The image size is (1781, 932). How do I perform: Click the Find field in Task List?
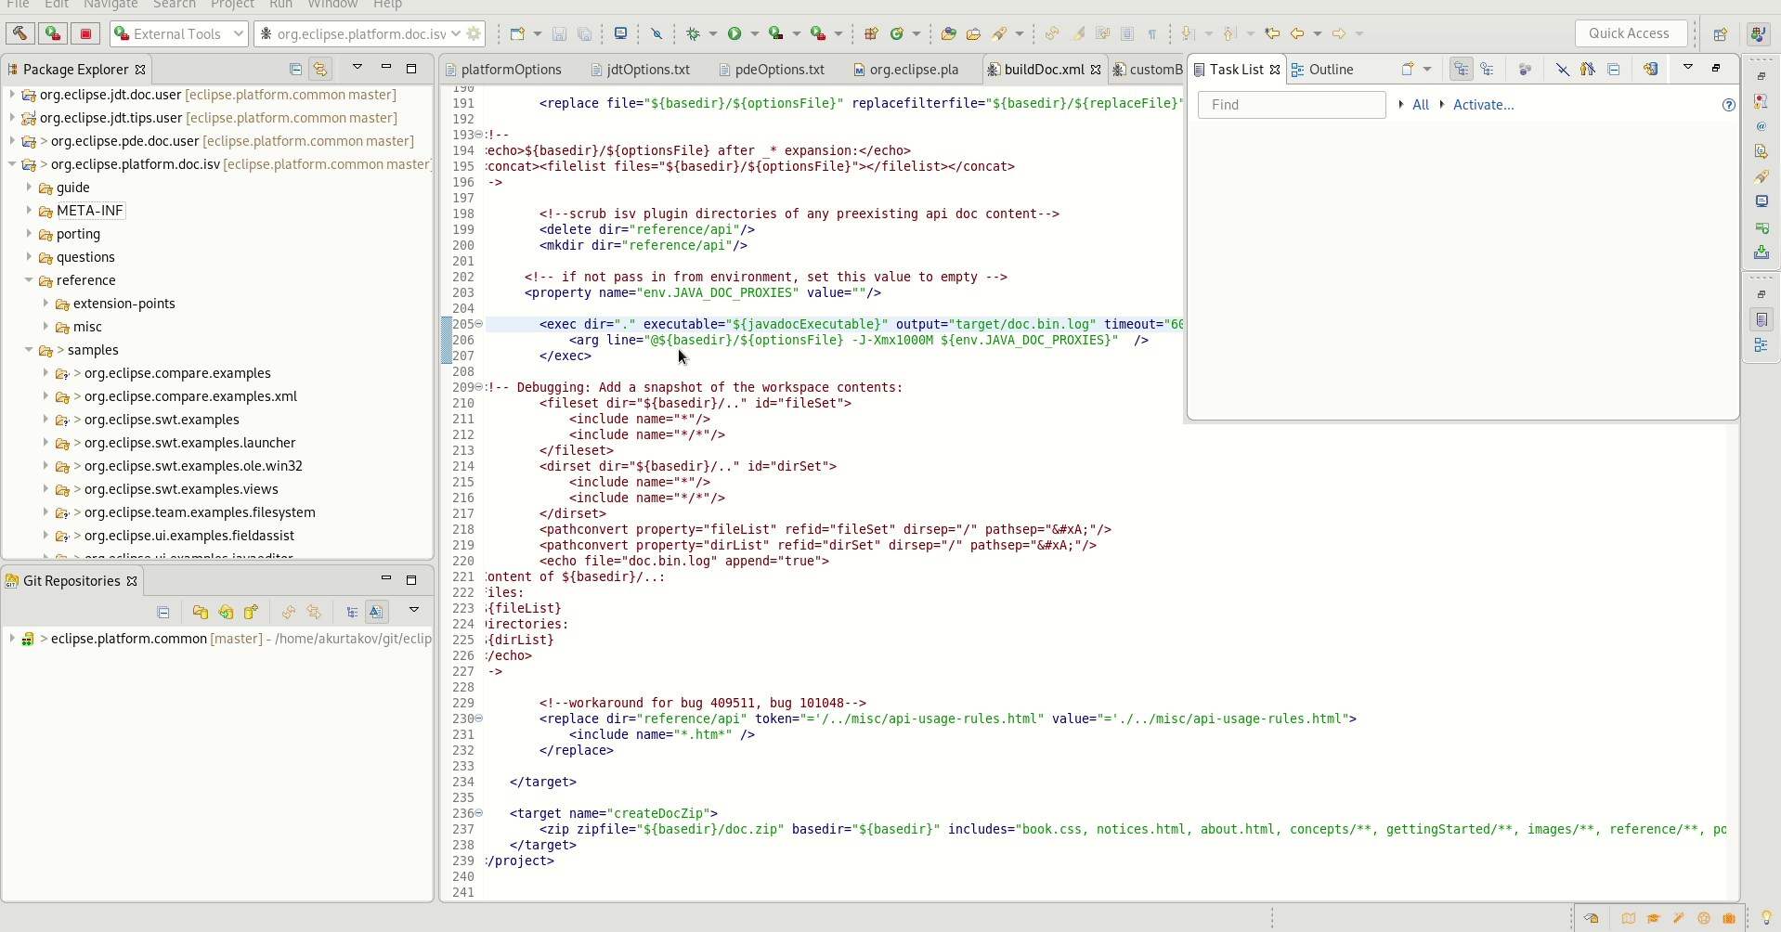click(x=1292, y=105)
